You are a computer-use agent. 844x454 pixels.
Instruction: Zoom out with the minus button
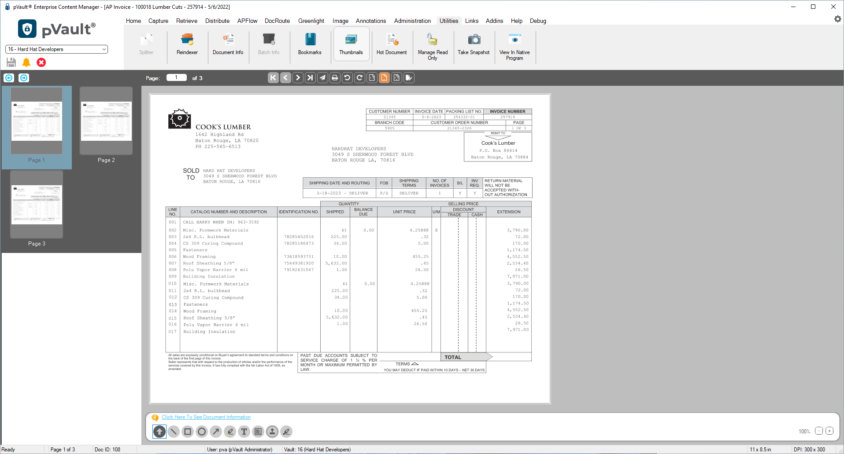click(818, 431)
